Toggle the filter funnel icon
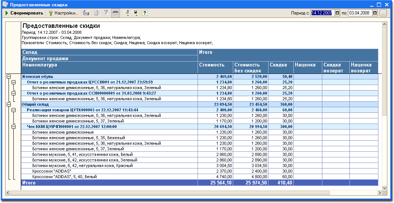The height and width of the screenshot is (203, 394). [x=107, y=13]
